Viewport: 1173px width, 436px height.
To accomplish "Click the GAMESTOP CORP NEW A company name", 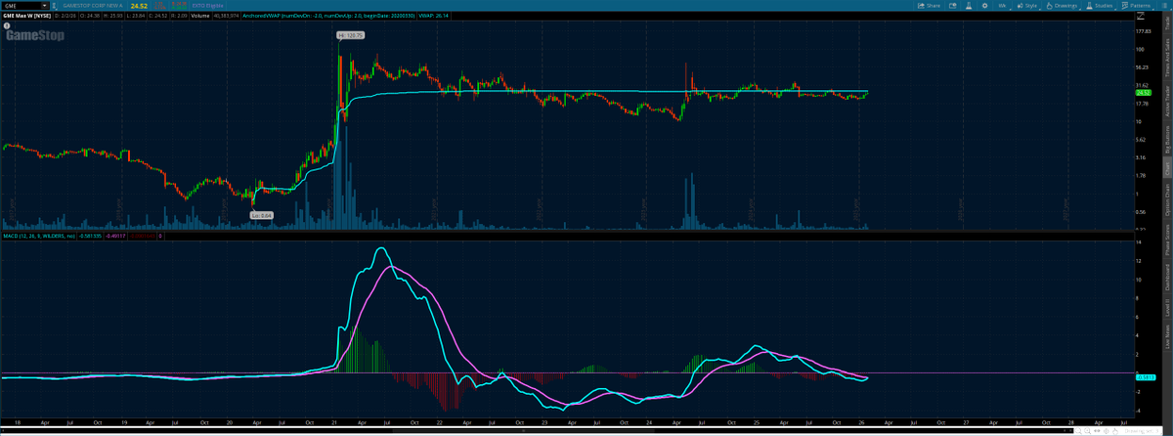I will (x=93, y=6).
